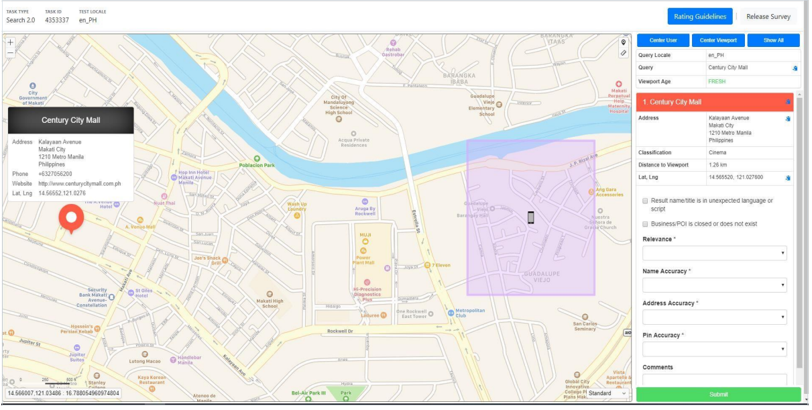Click the 1.26 km distance value
Image resolution: width=812 pixels, height=410 pixels.
click(x=718, y=165)
